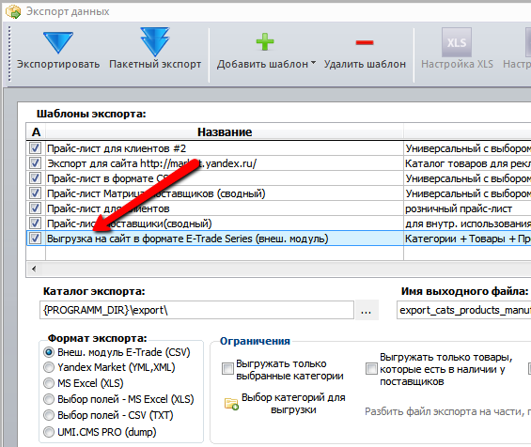Click the Экспорт данных window title icon
Viewport: 531px width, 447px height.
pyautogui.click(x=13, y=11)
